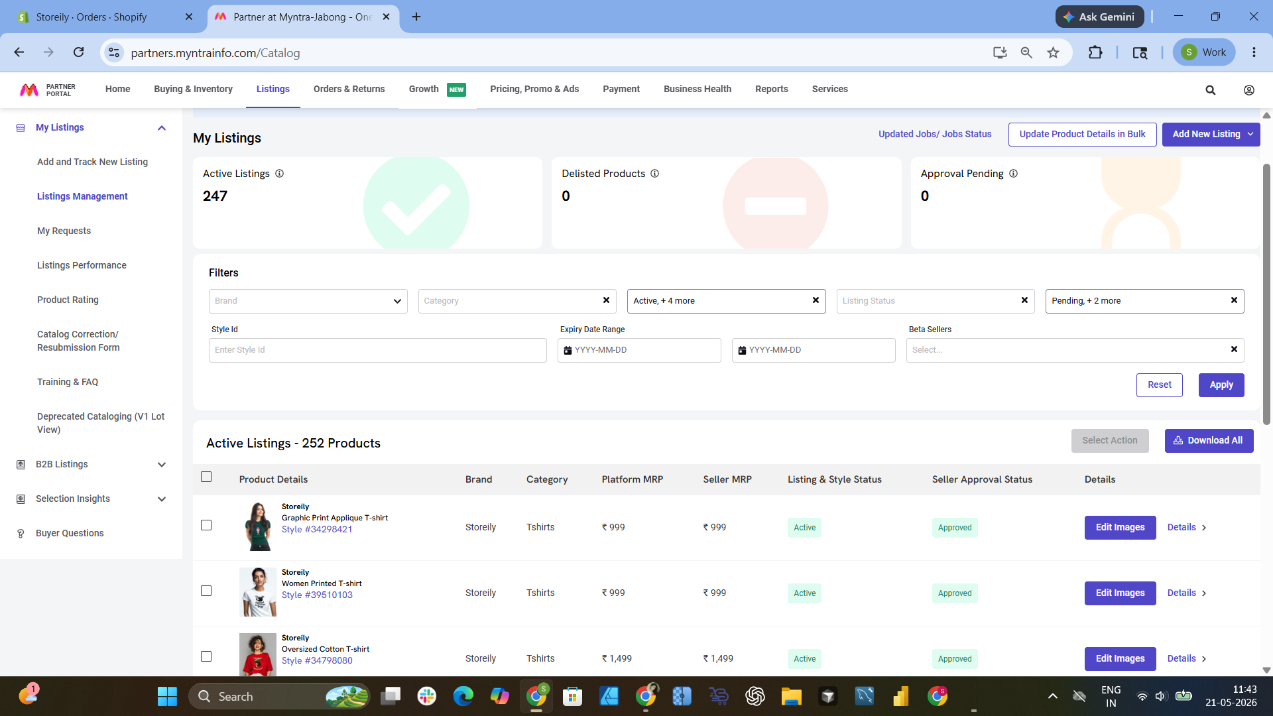Open the user account profile icon
Image resolution: width=1273 pixels, height=716 pixels.
(1248, 90)
